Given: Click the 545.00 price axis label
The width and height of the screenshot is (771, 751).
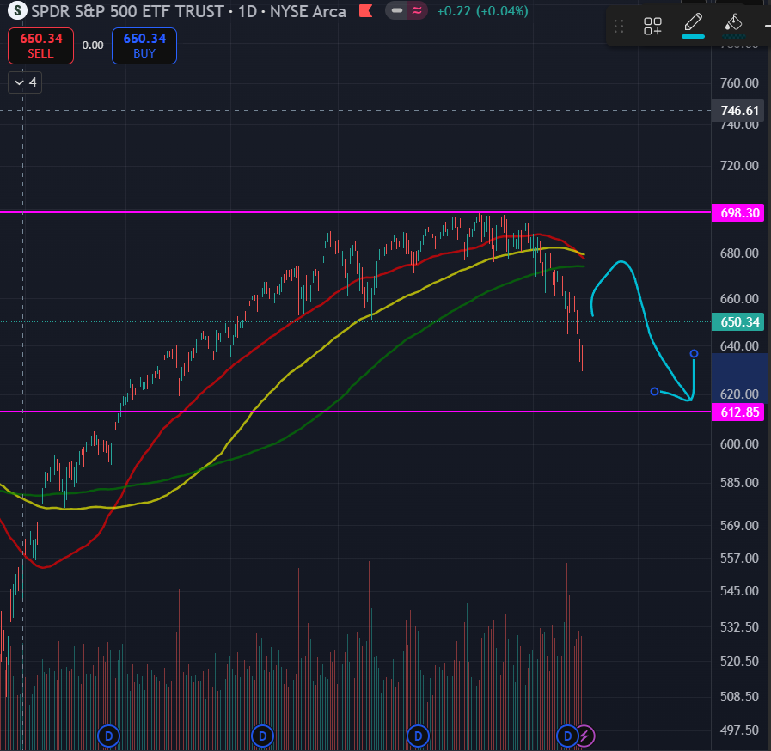Looking at the screenshot, I should pos(739,591).
